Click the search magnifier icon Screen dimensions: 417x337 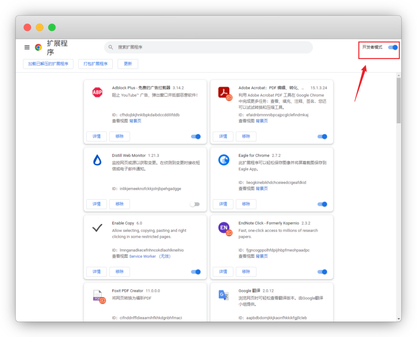coord(111,47)
